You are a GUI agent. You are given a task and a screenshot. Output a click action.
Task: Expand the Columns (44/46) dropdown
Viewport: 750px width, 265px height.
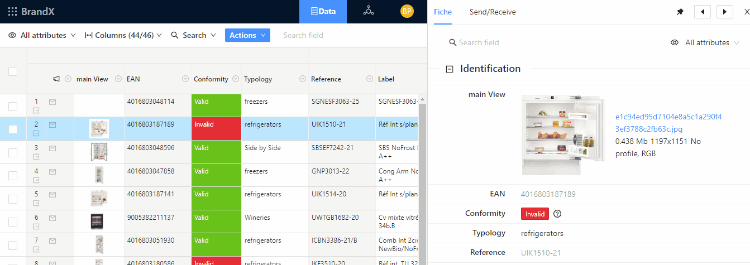click(x=123, y=35)
